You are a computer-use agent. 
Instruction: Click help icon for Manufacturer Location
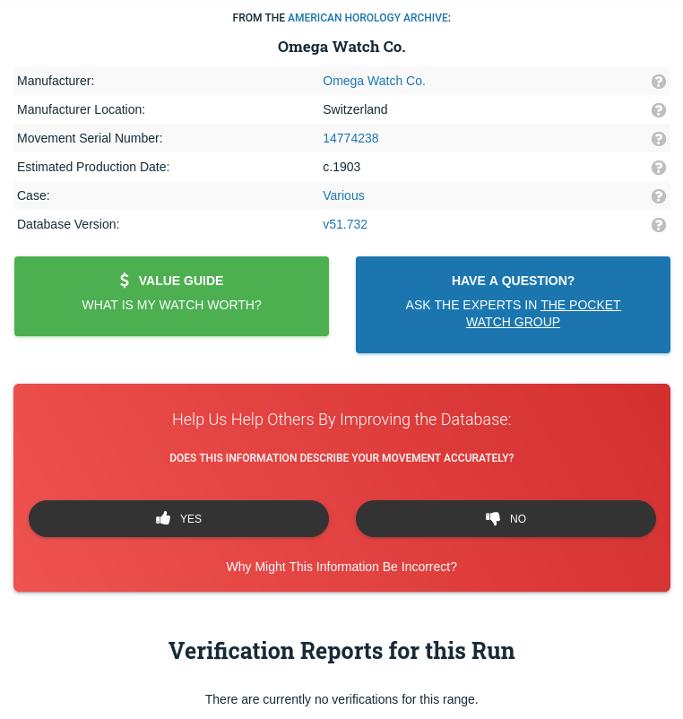click(659, 110)
